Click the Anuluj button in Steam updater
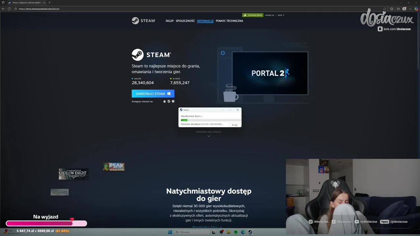 [x=234, y=125]
